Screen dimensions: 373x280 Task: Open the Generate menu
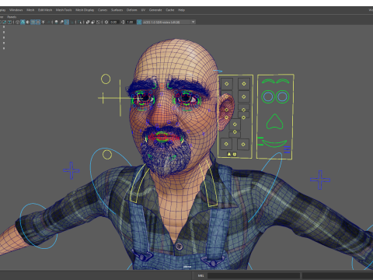(x=155, y=10)
